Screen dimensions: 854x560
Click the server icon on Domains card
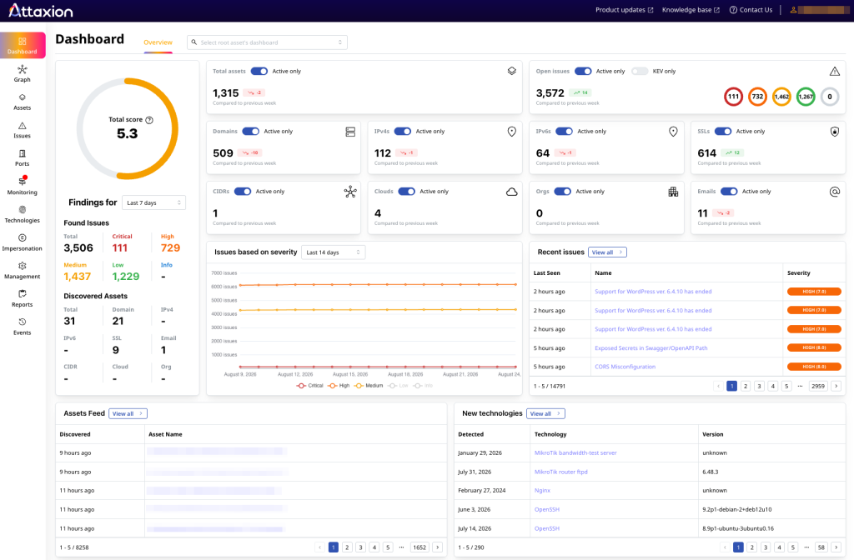click(350, 132)
